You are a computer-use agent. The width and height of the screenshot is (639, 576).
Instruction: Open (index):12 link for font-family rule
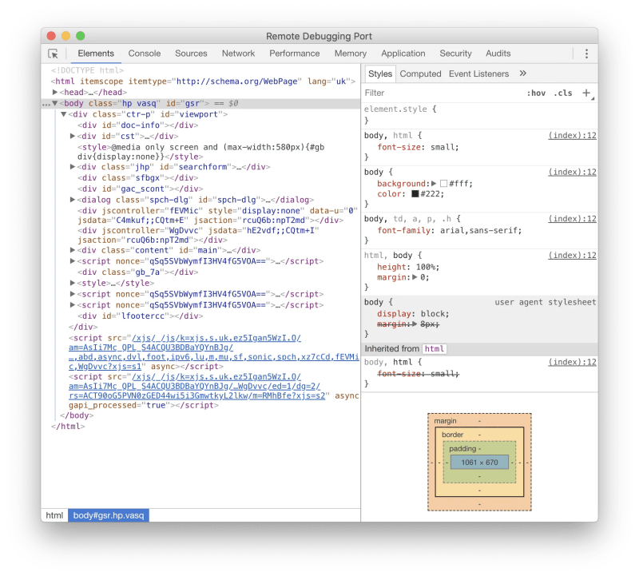pos(572,219)
